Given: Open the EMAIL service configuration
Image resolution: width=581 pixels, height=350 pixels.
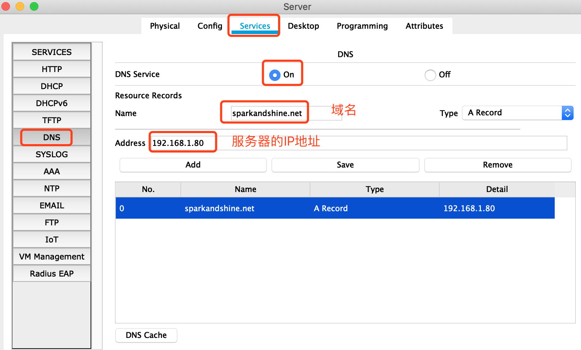Looking at the screenshot, I should point(51,205).
